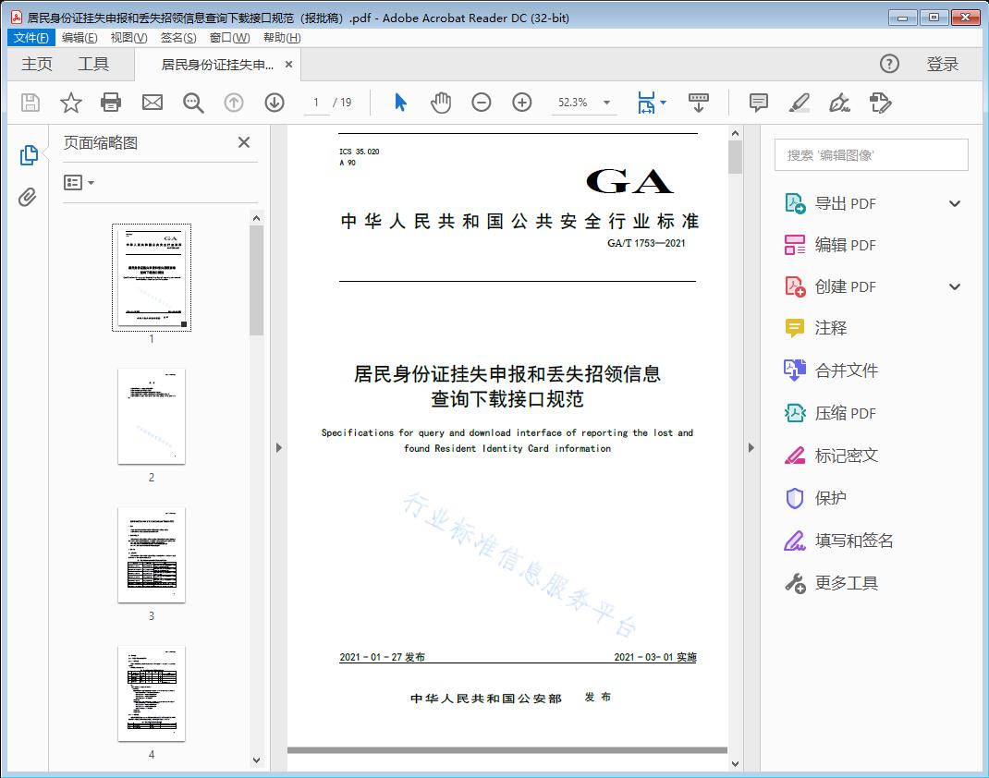Select the page 3 thumbnail
This screenshot has width=989, height=778.
152,555
